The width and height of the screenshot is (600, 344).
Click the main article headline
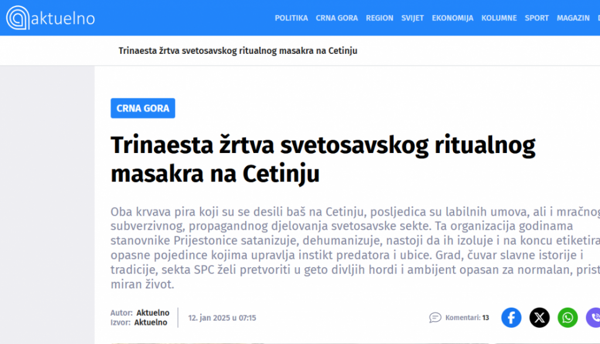click(323, 159)
